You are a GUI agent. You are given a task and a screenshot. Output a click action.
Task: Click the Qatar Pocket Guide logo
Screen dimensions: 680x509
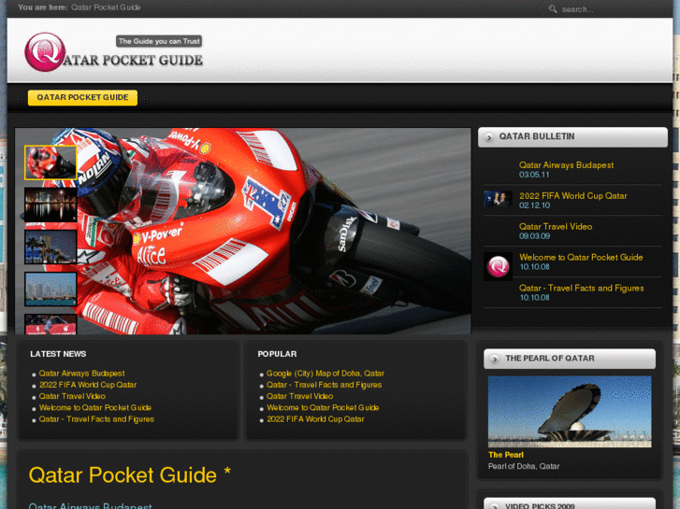(x=113, y=52)
